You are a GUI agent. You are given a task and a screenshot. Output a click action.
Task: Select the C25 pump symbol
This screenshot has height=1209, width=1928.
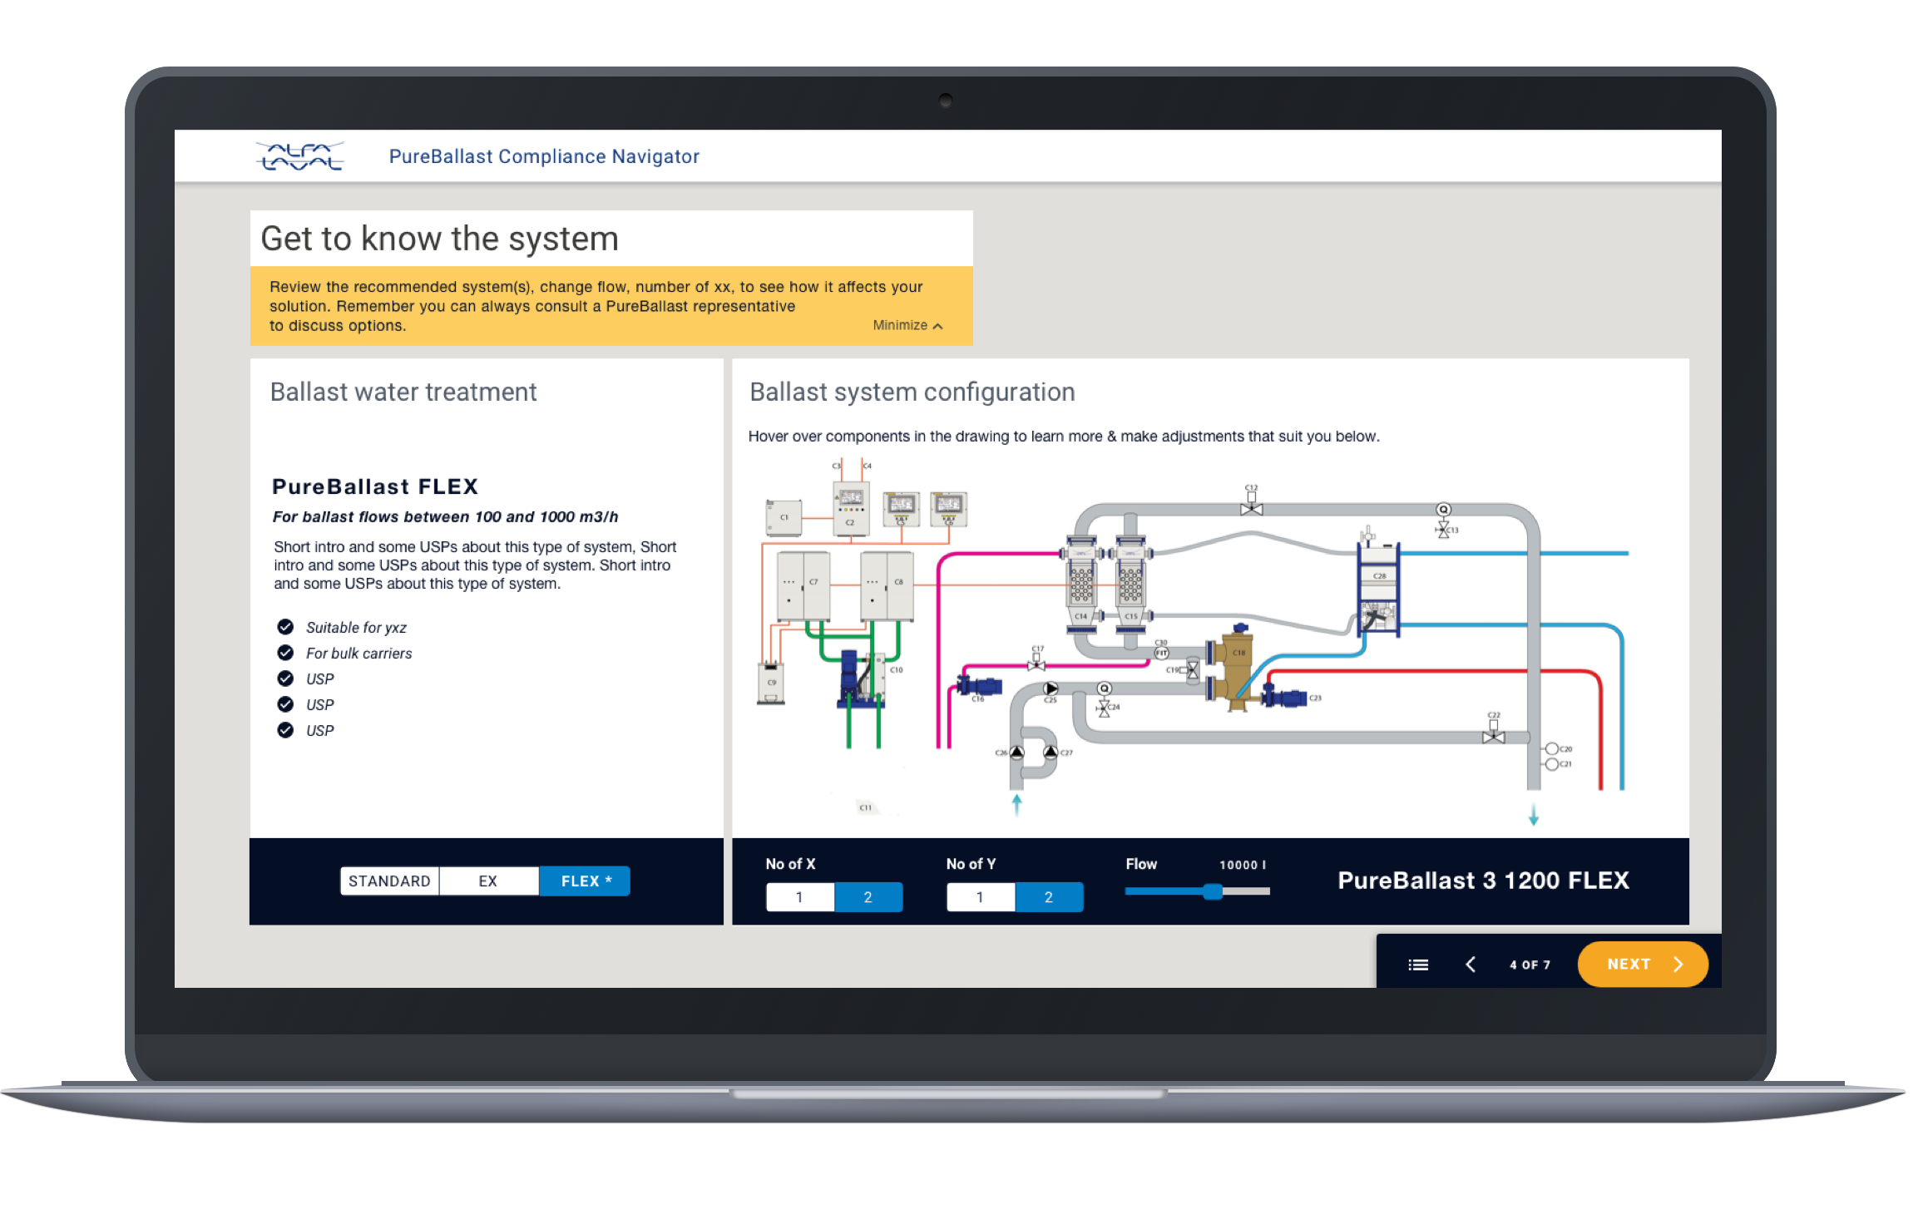tap(1051, 688)
